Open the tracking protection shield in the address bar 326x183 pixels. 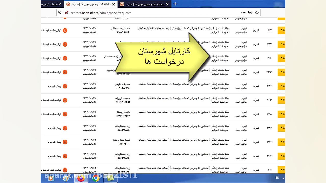tap(59, 13)
